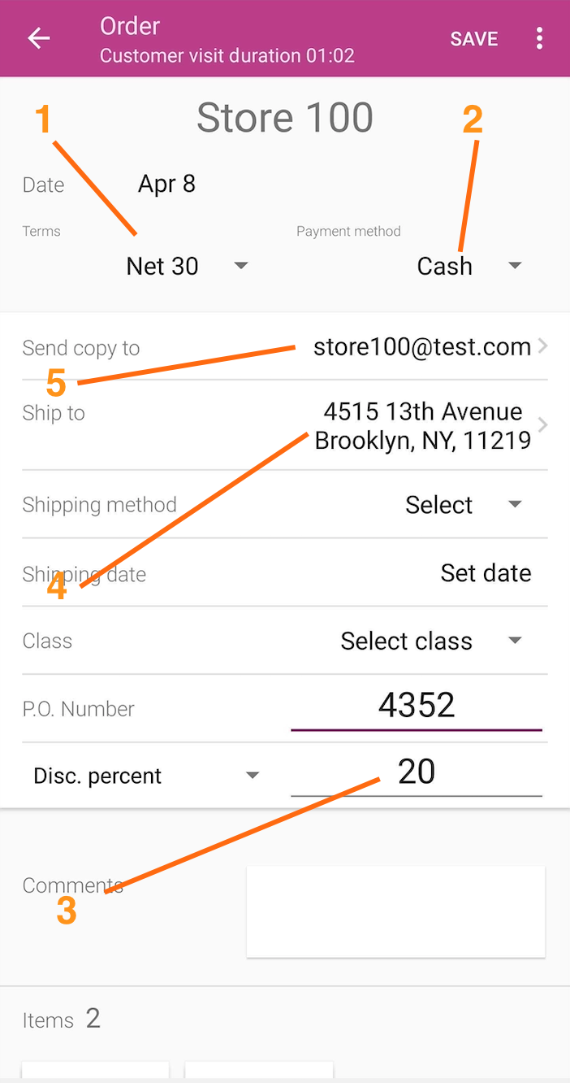Tap the back arrow icon

(39, 38)
